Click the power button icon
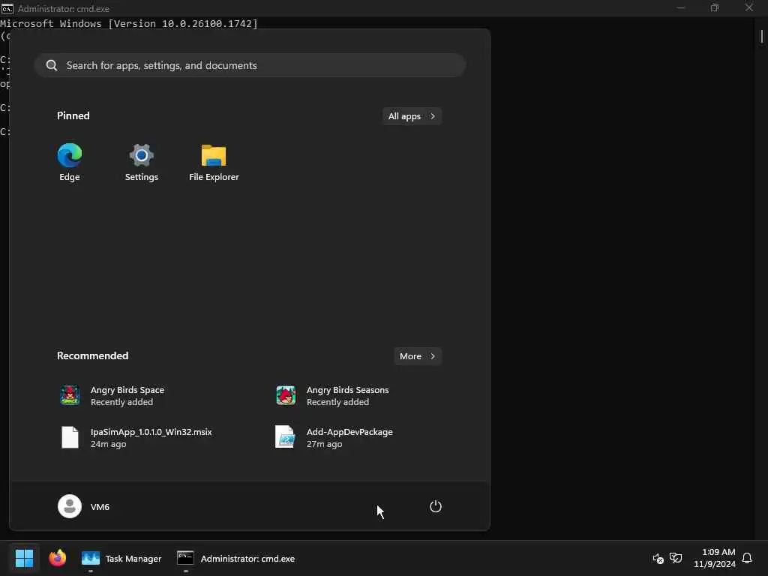The width and height of the screenshot is (768, 576). pyautogui.click(x=436, y=506)
